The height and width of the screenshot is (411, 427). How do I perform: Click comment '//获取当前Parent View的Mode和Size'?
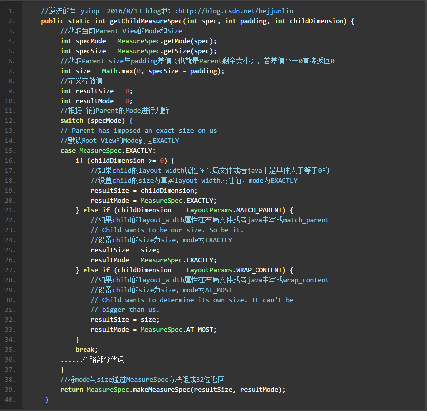(x=121, y=31)
